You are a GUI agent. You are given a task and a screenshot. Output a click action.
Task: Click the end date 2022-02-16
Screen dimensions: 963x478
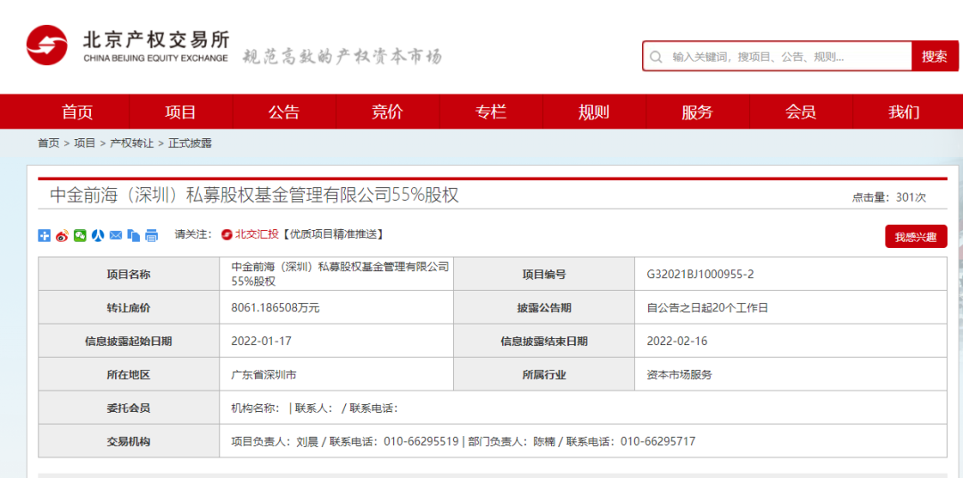tap(677, 341)
